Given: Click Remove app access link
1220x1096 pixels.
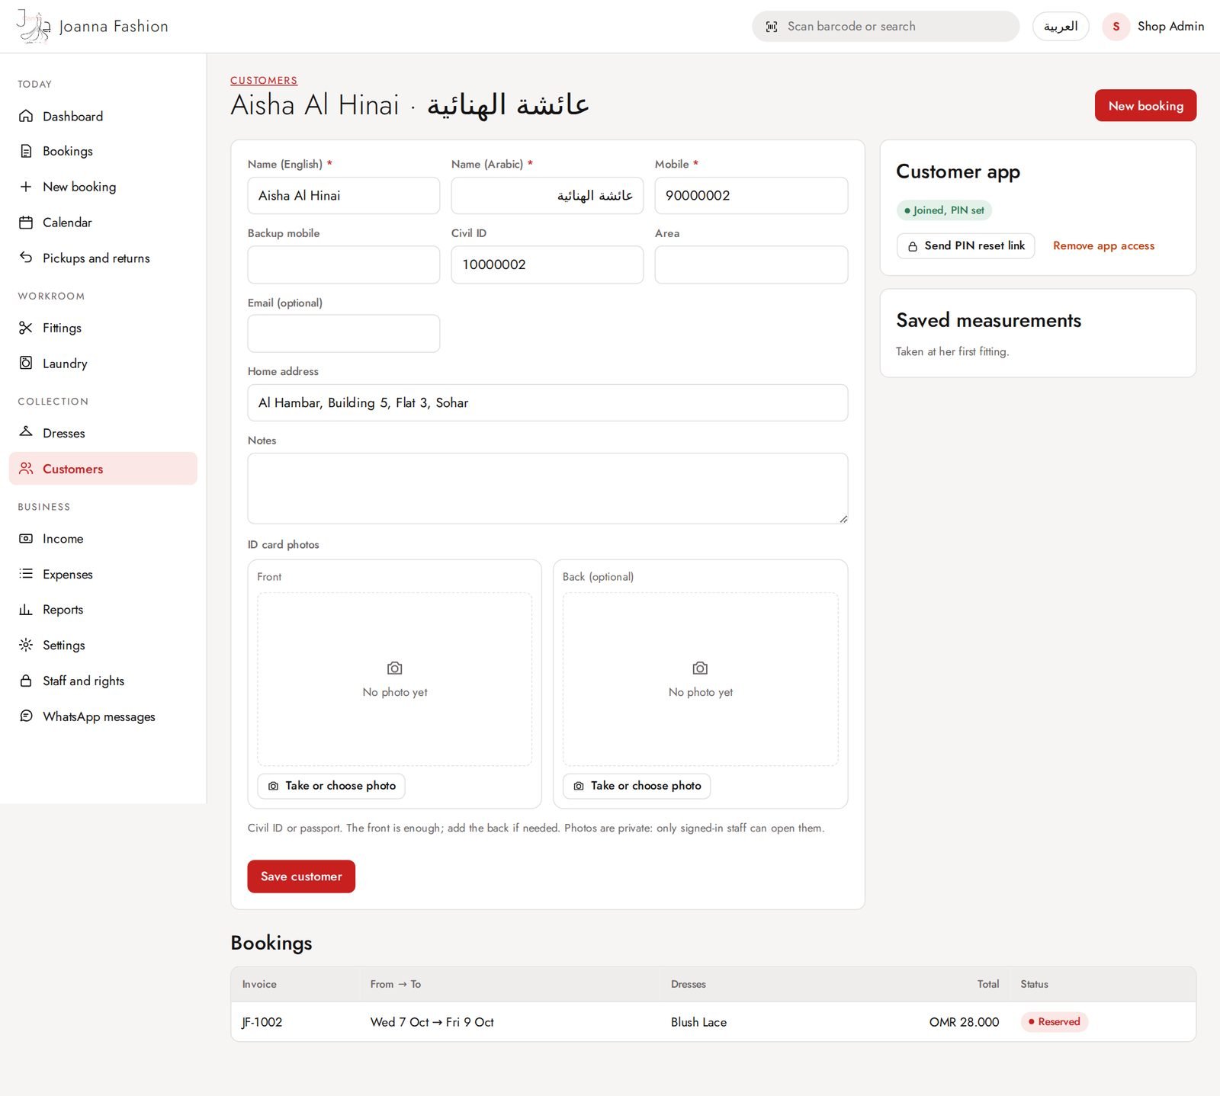Looking at the screenshot, I should [x=1103, y=245].
